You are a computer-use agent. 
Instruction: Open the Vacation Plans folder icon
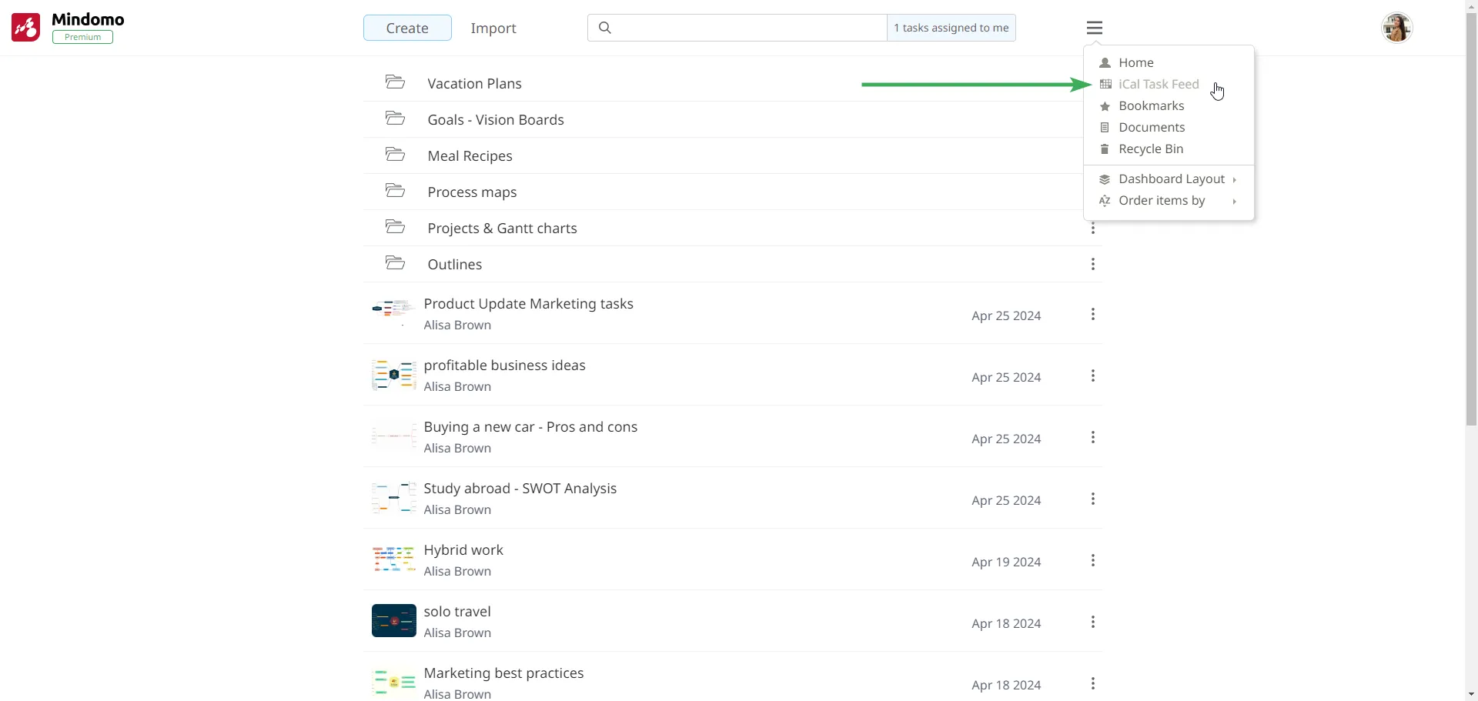(395, 82)
